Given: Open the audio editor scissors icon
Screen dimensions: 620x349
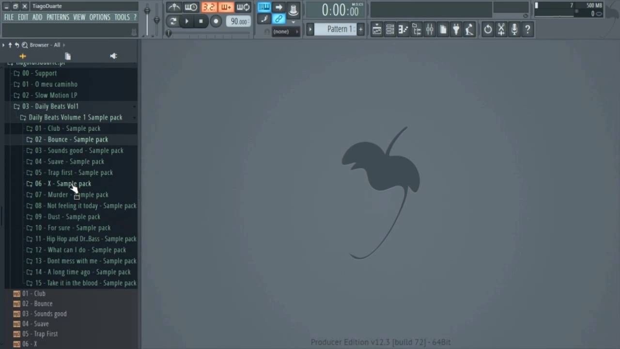Looking at the screenshot, I should pyautogui.click(x=501, y=30).
